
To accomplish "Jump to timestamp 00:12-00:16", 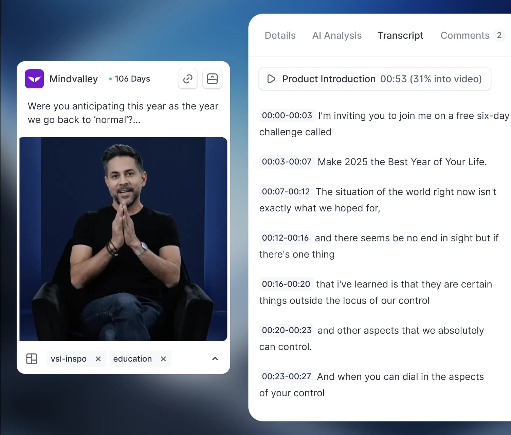I will point(285,238).
